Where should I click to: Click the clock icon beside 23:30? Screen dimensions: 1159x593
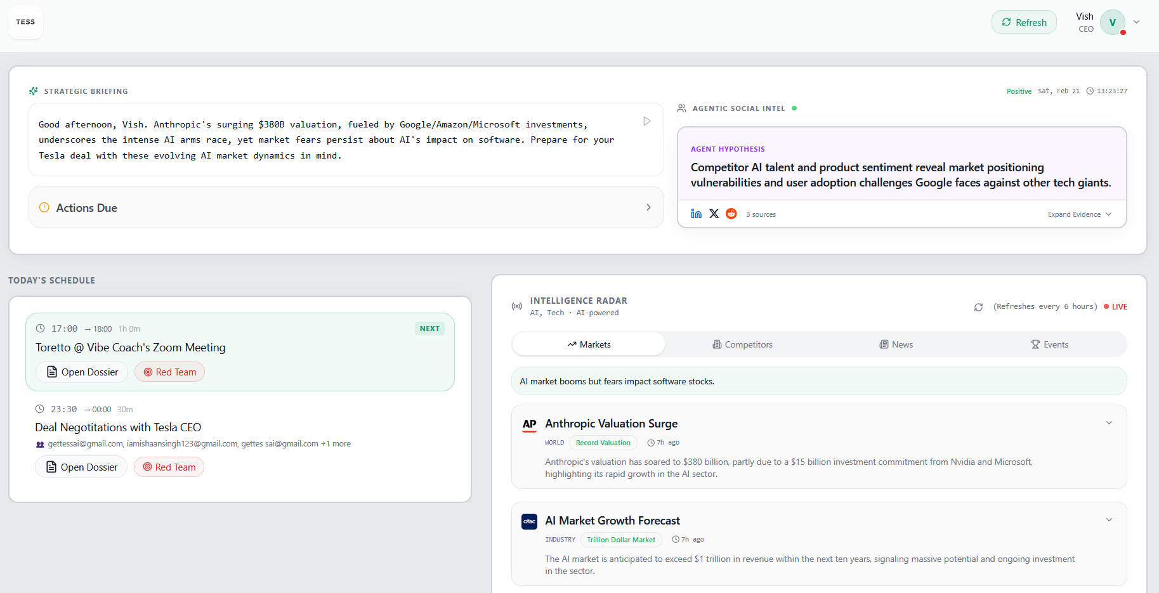point(39,409)
